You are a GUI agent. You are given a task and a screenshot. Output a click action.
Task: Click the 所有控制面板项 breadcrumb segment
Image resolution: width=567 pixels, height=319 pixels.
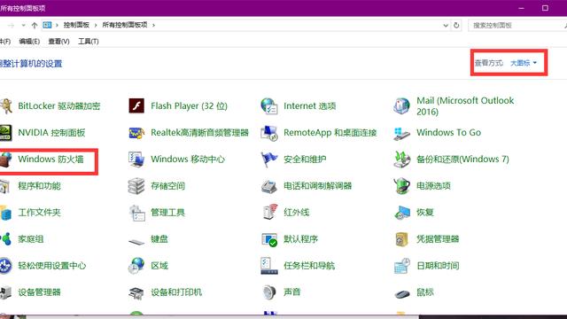tap(125, 25)
